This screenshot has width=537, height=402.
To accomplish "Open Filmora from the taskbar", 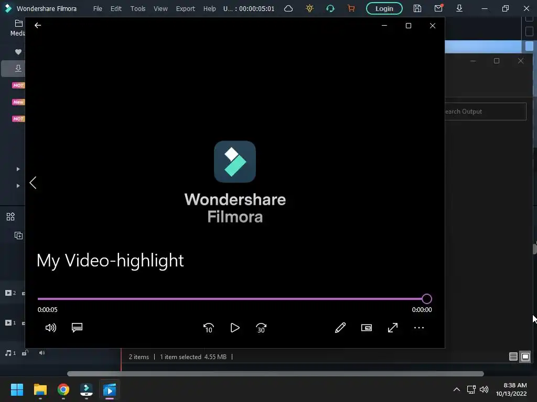I will [x=87, y=389].
